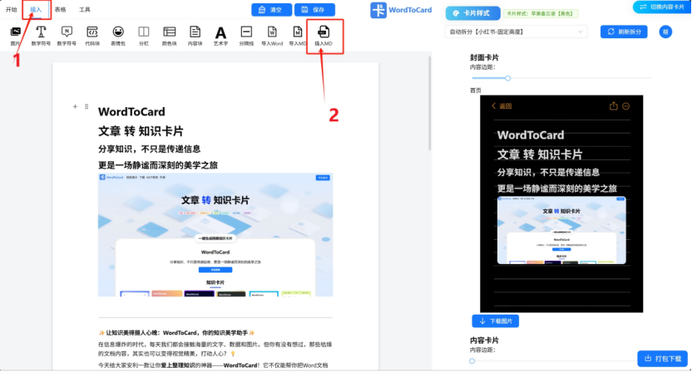Download the cover card via 下载图片
The height and width of the screenshot is (372, 692).
point(495,321)
